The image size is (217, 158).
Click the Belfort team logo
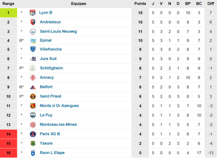(x=33, y=87)
